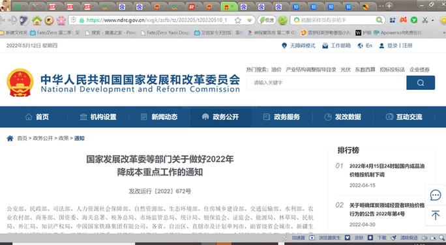Viewport: 446px width, 245px height.
Task: Click the green shield extension icon
Action: tap(414, 20)
